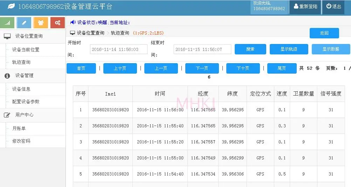
Task: Click the 纬度 column header
Action: click(x=233, y=93)
